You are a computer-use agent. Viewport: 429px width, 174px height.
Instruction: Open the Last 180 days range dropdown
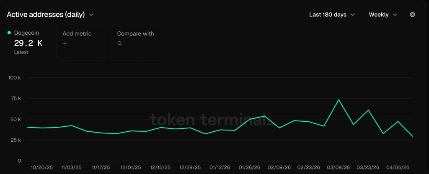tap(332, 15)
